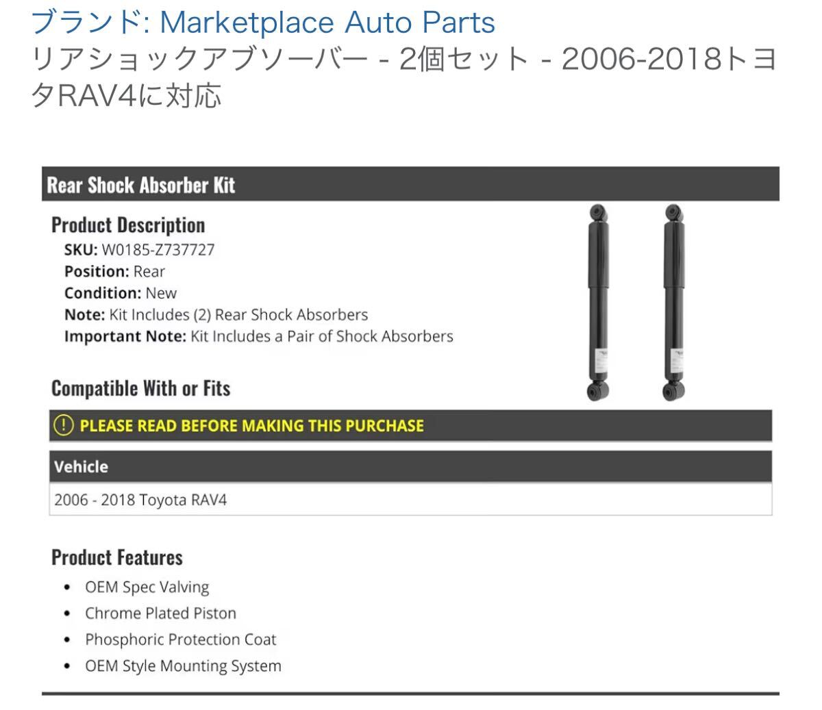Click the left shock absorber image
This screenshot has height=710, width=822.
click(598, 302)
